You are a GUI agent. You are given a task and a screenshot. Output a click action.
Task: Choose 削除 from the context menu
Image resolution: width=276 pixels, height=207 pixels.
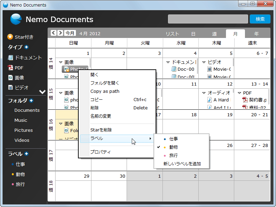117,108
